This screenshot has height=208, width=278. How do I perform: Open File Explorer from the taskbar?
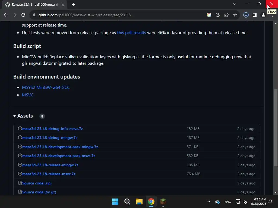point(139,201)
